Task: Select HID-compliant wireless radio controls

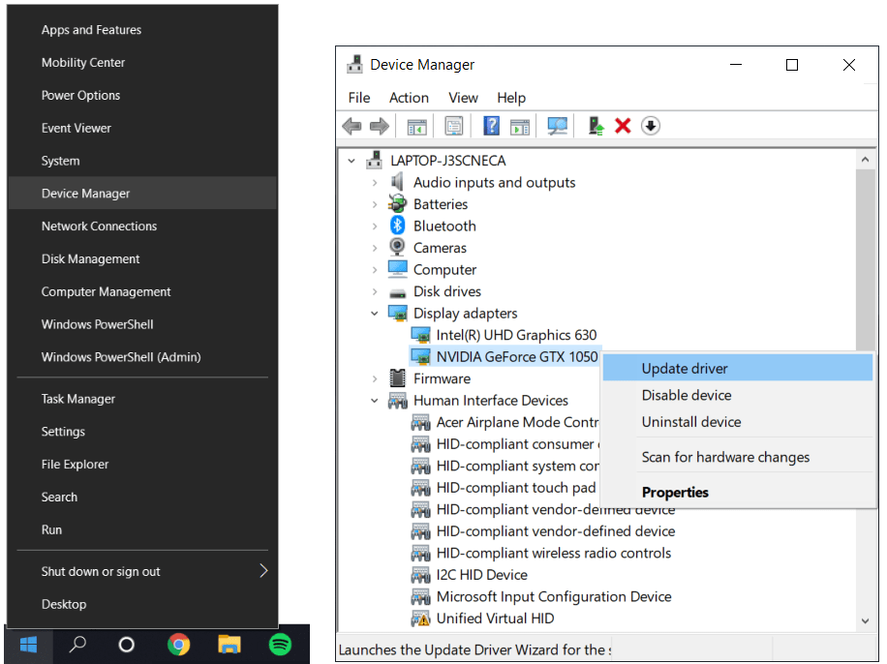Action: (553, 553)
